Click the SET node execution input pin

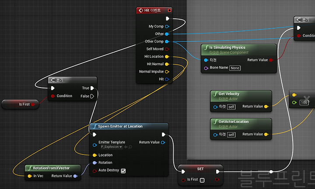(x=183, y=172)
